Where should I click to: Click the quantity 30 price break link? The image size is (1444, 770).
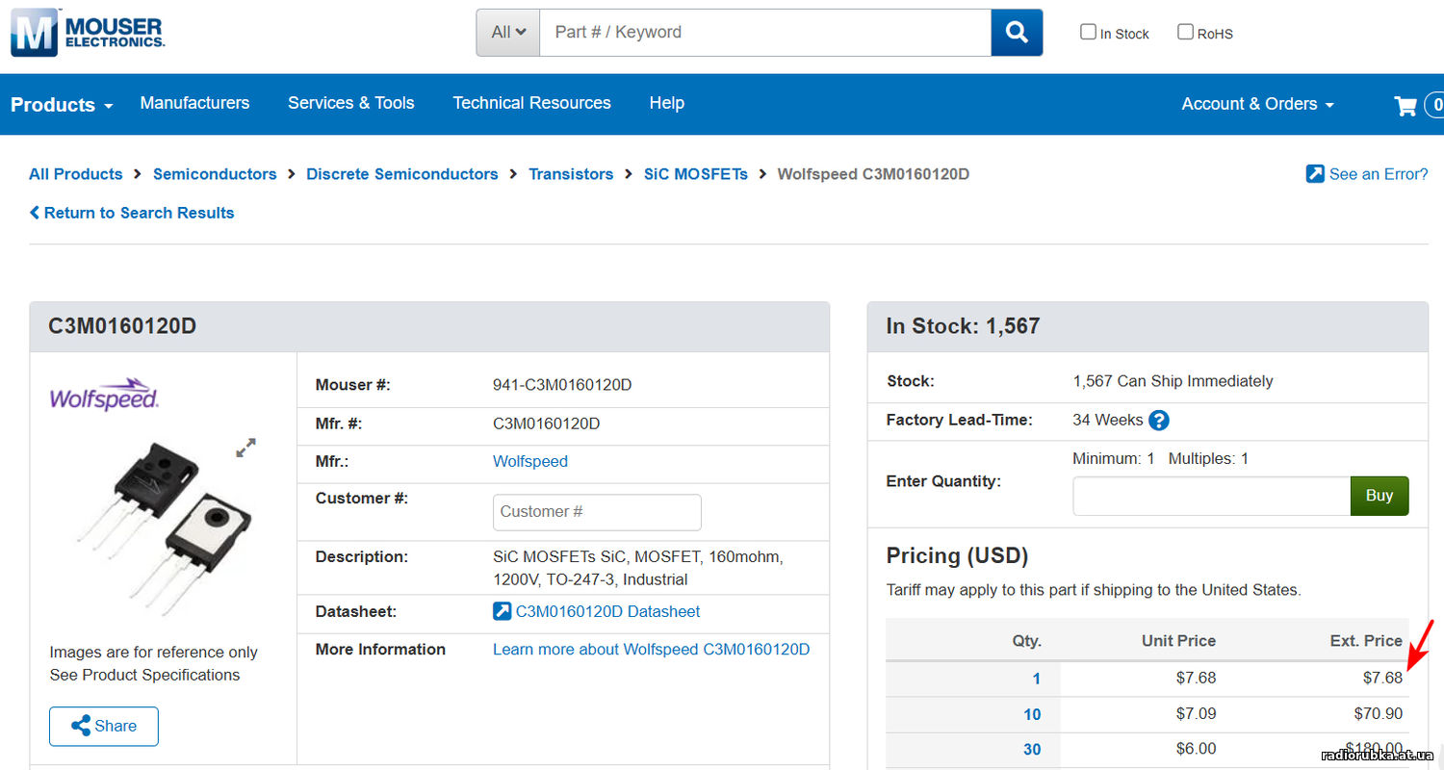(1032, 749)
